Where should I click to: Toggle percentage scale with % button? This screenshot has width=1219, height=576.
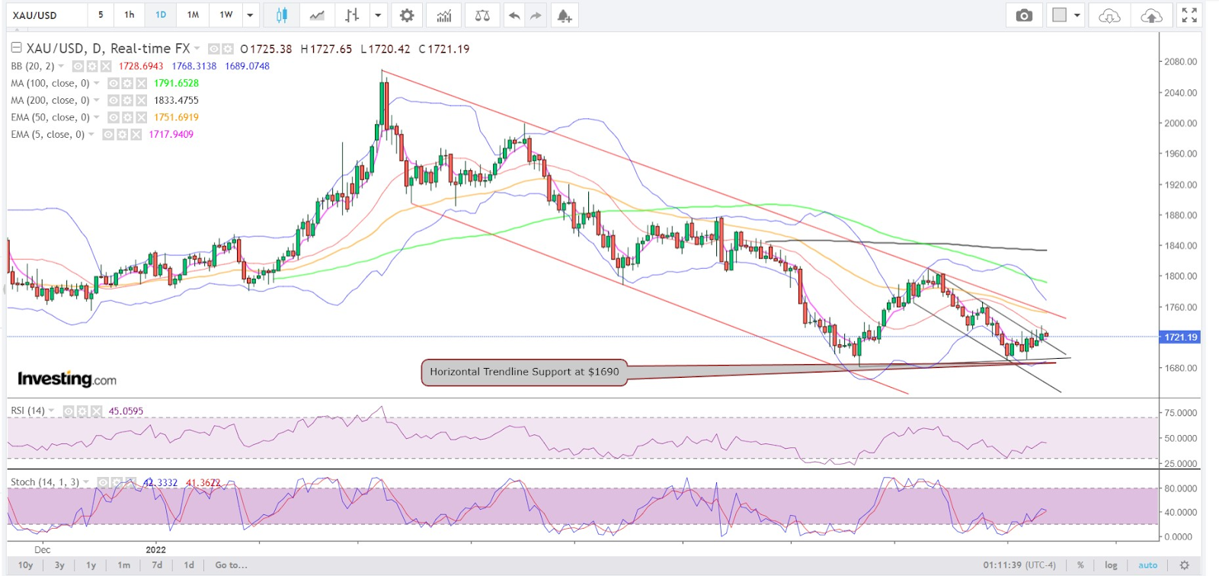[1080, 565]
